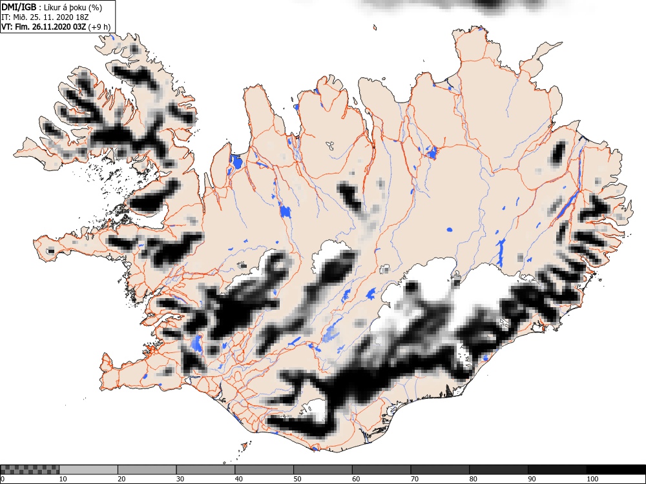Click the '50' scale label
The image size is (646, 484).
[297, 479]
